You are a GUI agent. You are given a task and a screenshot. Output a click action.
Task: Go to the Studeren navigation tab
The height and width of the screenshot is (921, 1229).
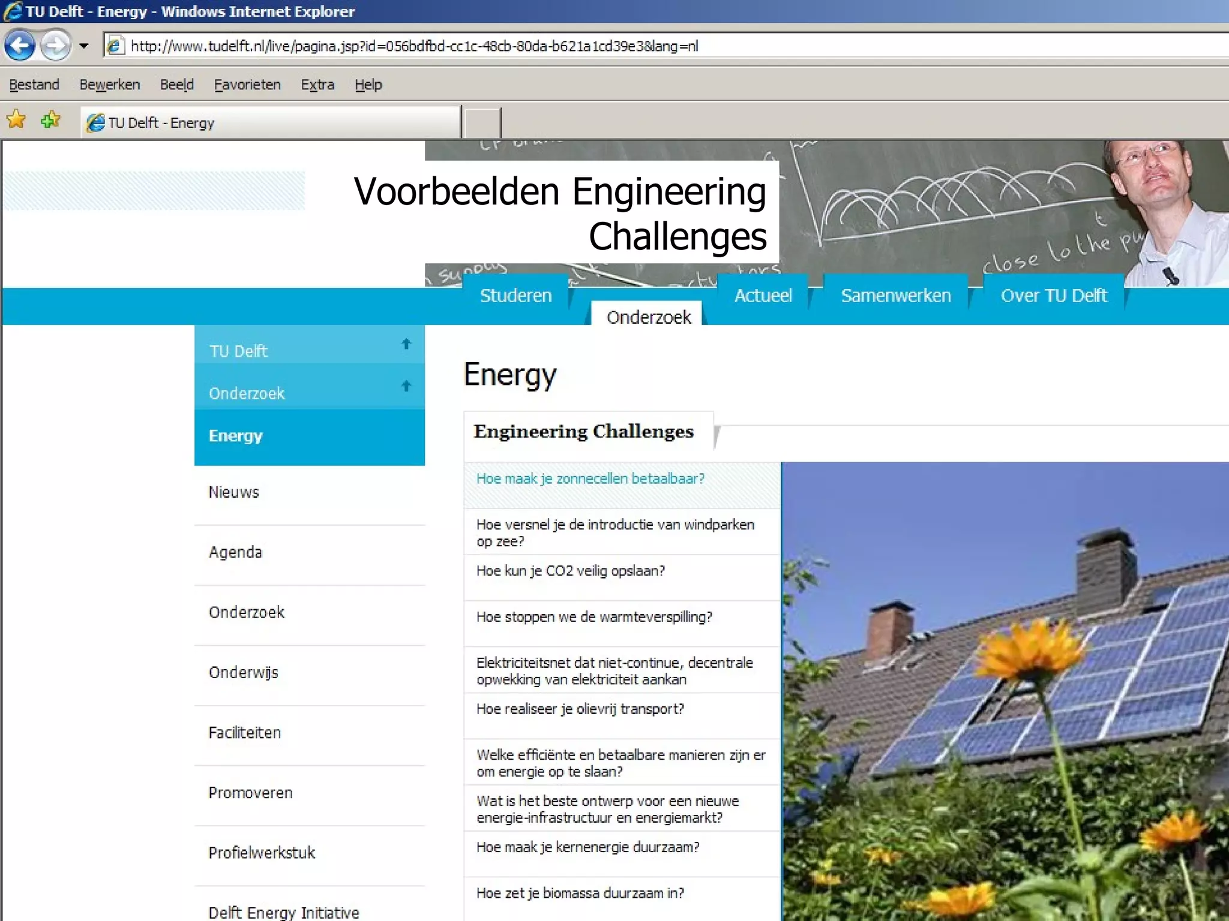(x=515, y=294)
